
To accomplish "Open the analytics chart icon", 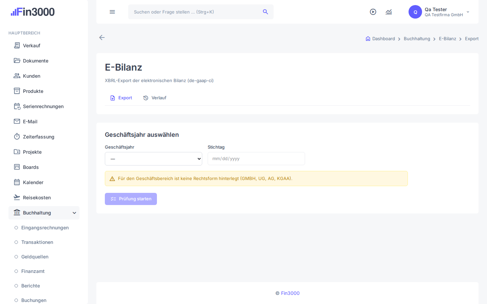I will (389, 12).
